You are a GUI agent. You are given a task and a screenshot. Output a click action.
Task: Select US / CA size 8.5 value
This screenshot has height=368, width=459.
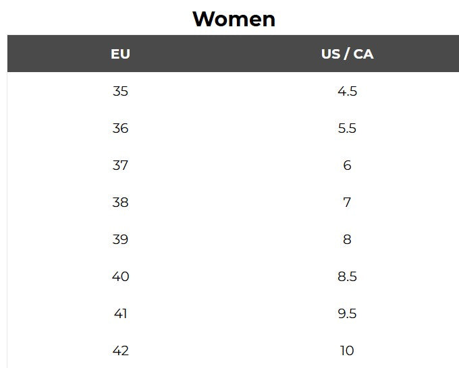point(347,276)
